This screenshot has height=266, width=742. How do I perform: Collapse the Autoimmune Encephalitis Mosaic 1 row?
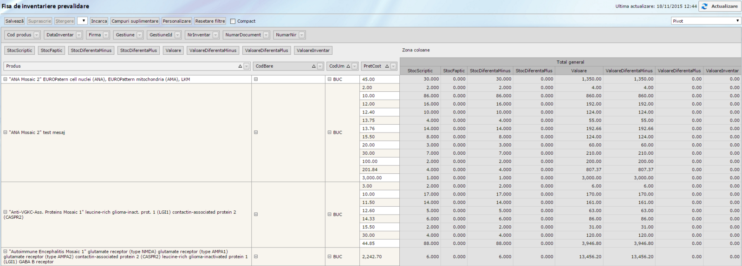point(6,252)
